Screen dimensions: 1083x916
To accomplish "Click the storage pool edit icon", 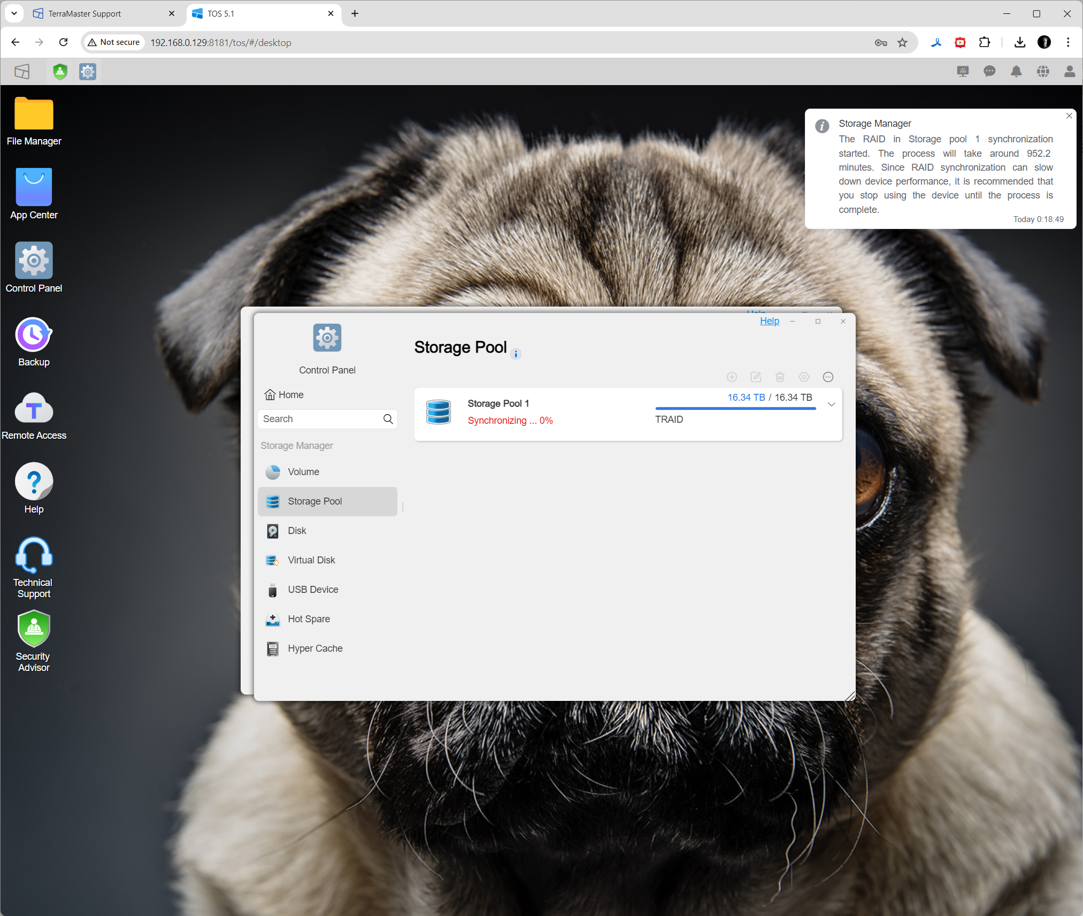I will [x=756, y=377].
